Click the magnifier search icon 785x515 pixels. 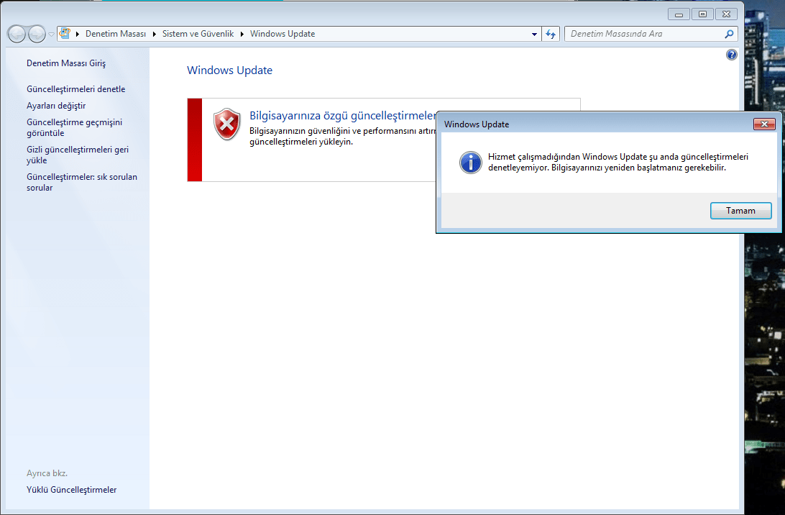tap(729, 34)
